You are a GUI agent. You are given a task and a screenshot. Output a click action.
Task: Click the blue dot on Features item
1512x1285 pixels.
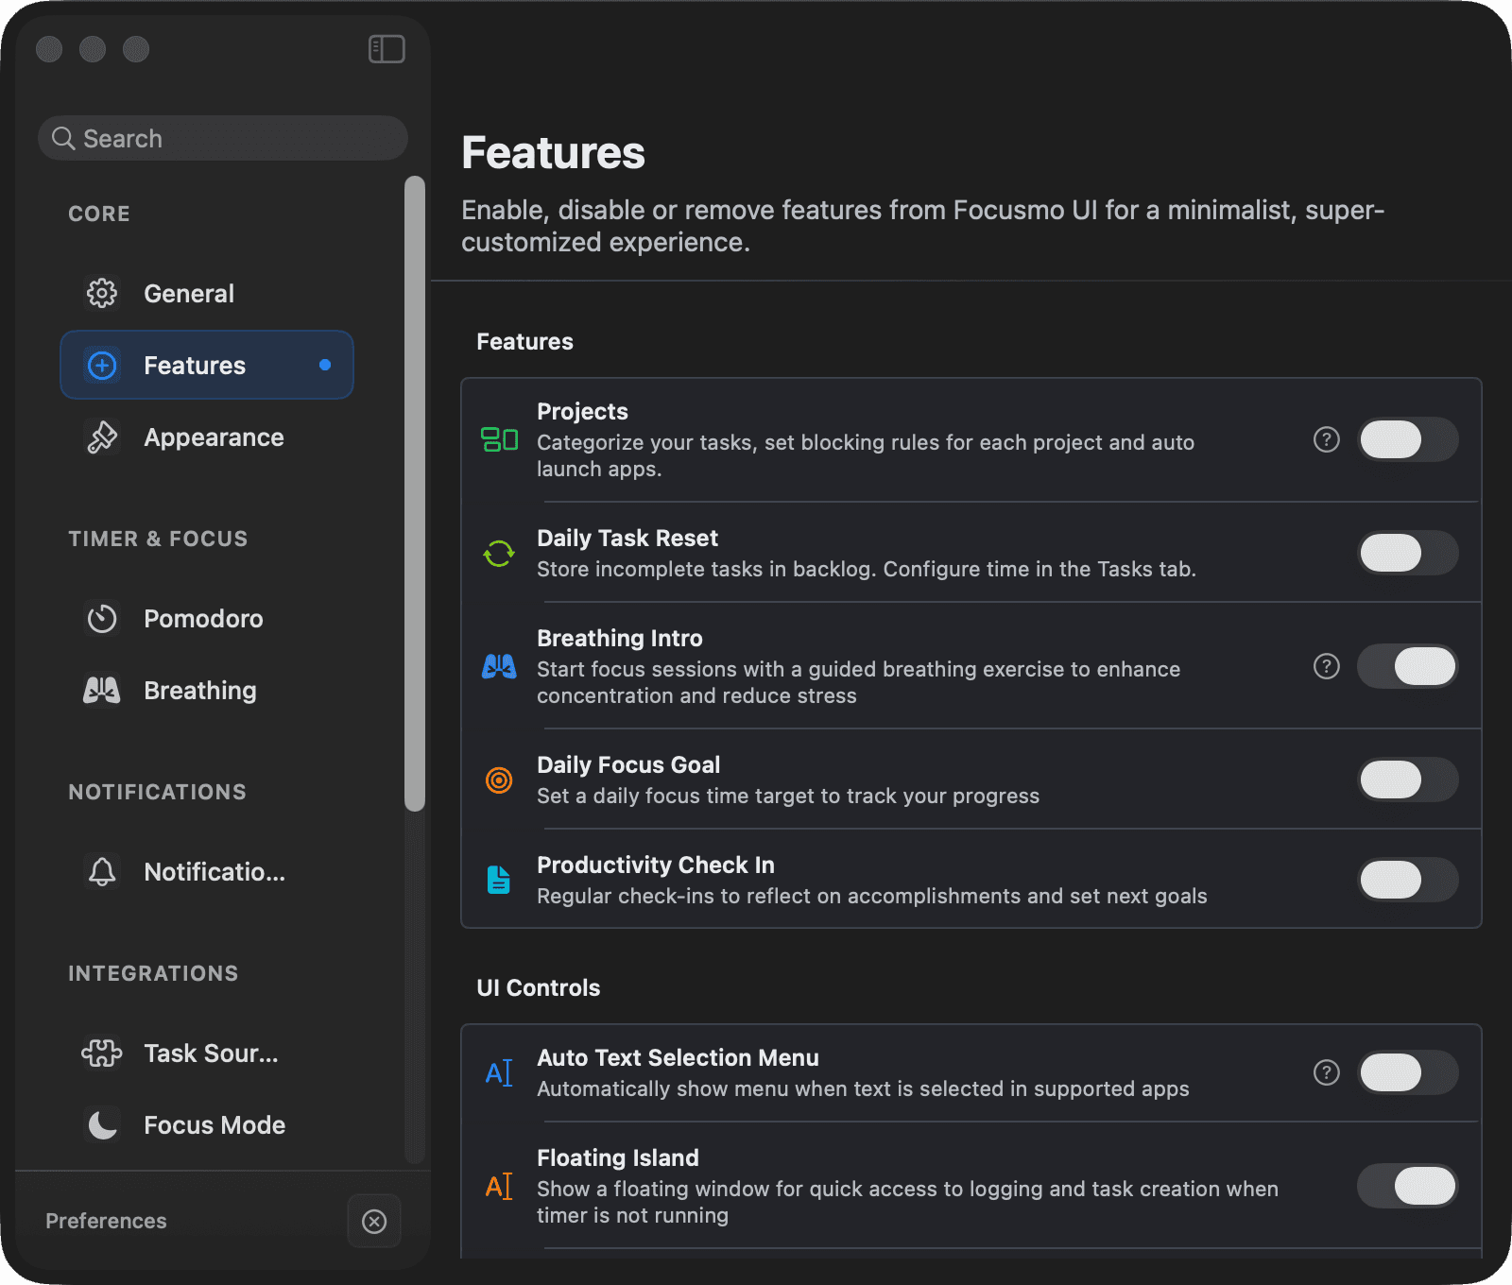click(x=325, y=365)
